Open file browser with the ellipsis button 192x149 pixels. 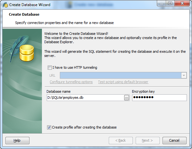pyautogui.click(x=127, y=98)
